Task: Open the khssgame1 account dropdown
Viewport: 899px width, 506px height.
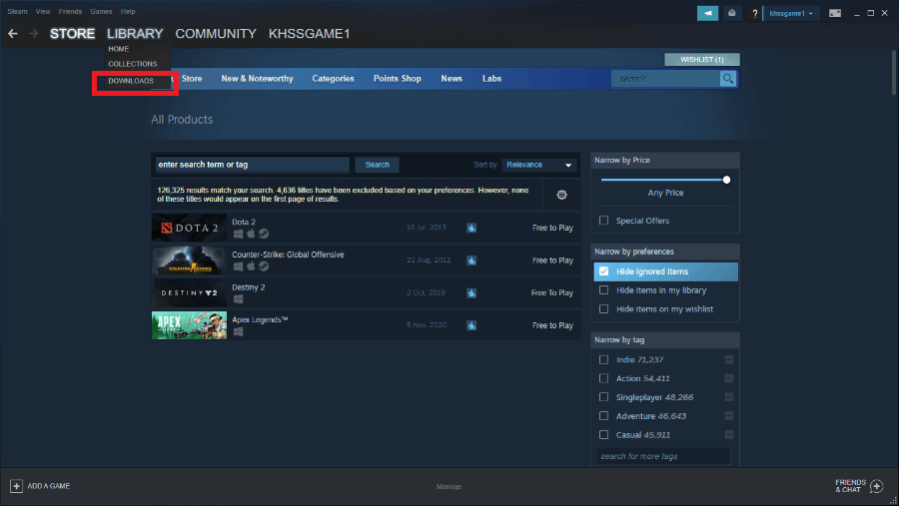Action: [791, 13]
